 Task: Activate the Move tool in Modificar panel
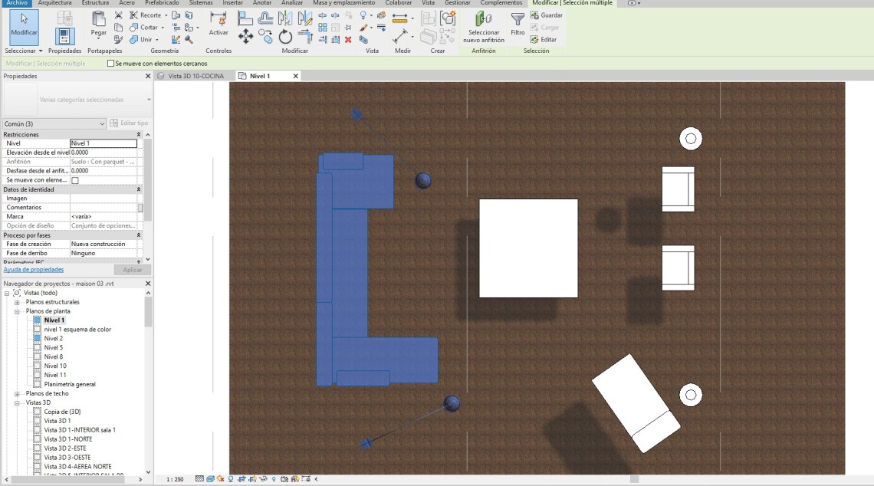(245, 36)
